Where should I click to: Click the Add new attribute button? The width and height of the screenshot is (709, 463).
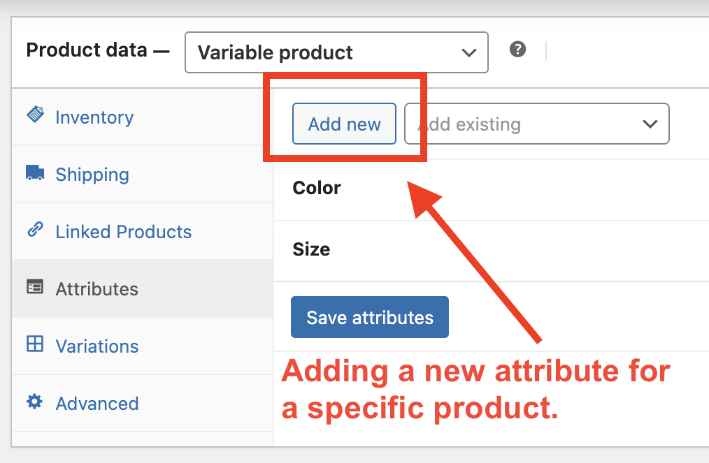[x=344, y=124]
